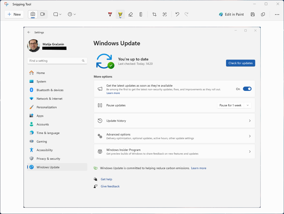Screen dimensions: 284x214
Task: Click the Pause updates icon
Action: [100, 105]
